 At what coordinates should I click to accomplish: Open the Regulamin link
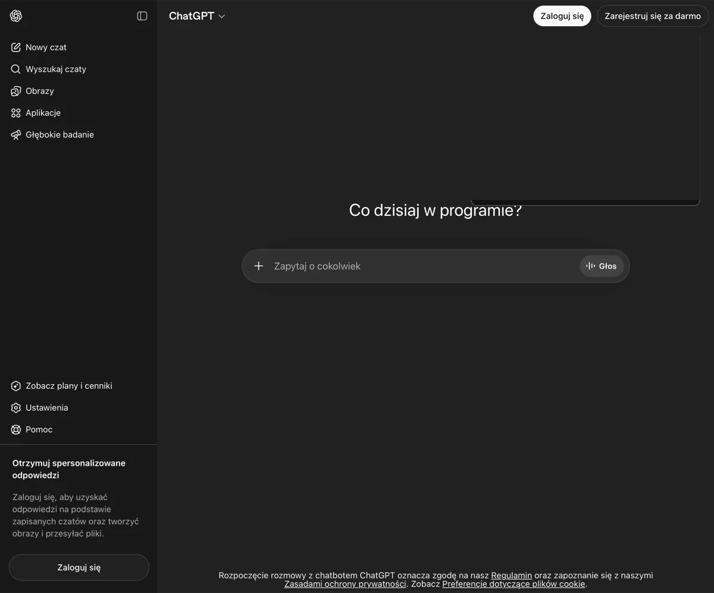pos(511,576)
